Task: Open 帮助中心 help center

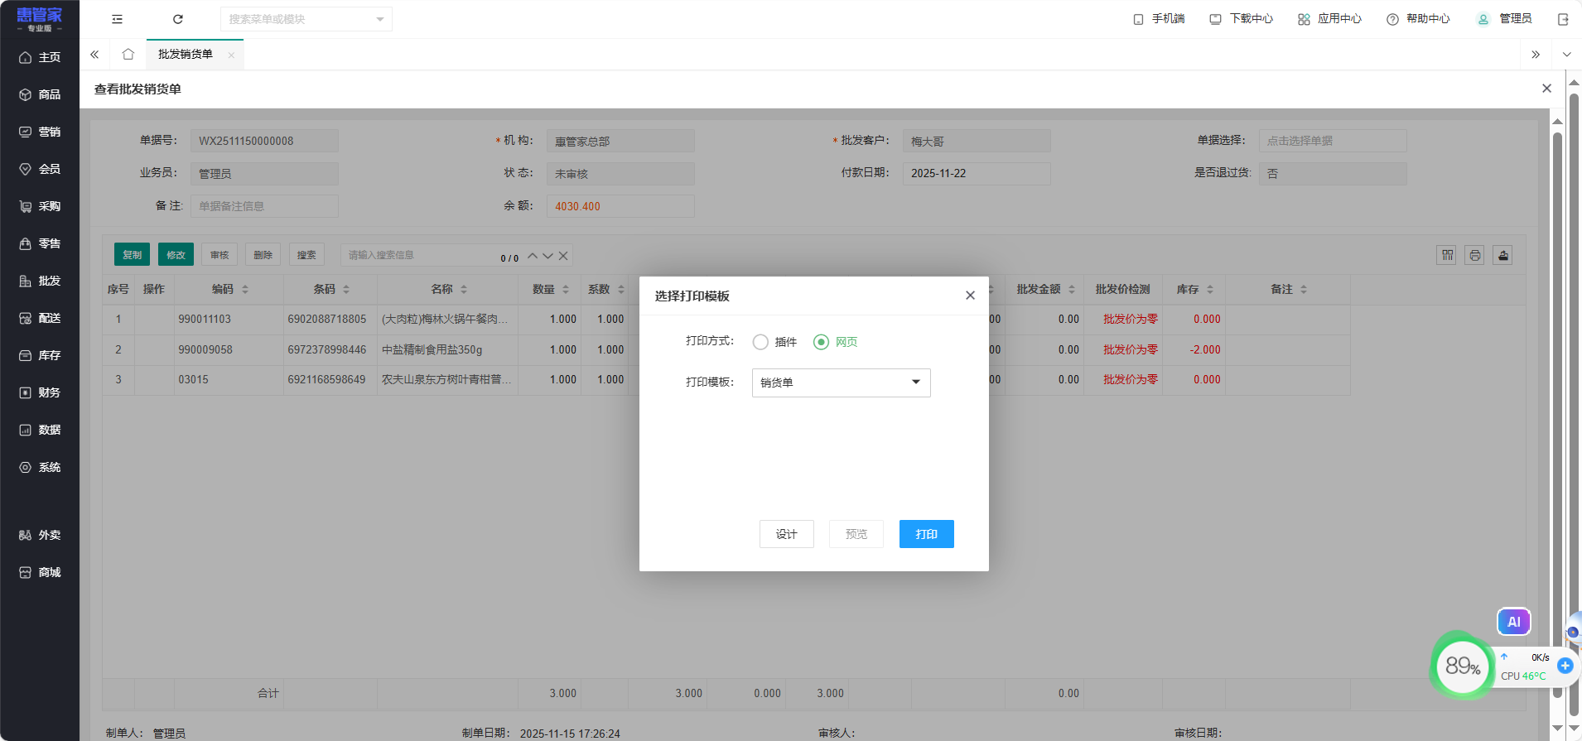Action: [1418, 19]
